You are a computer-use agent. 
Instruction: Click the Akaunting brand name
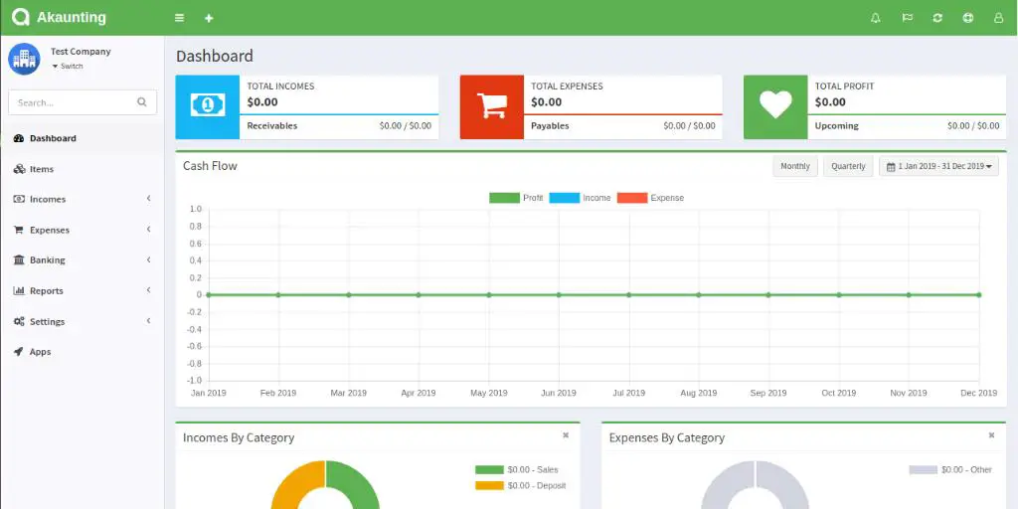click(x=72, y=18)
